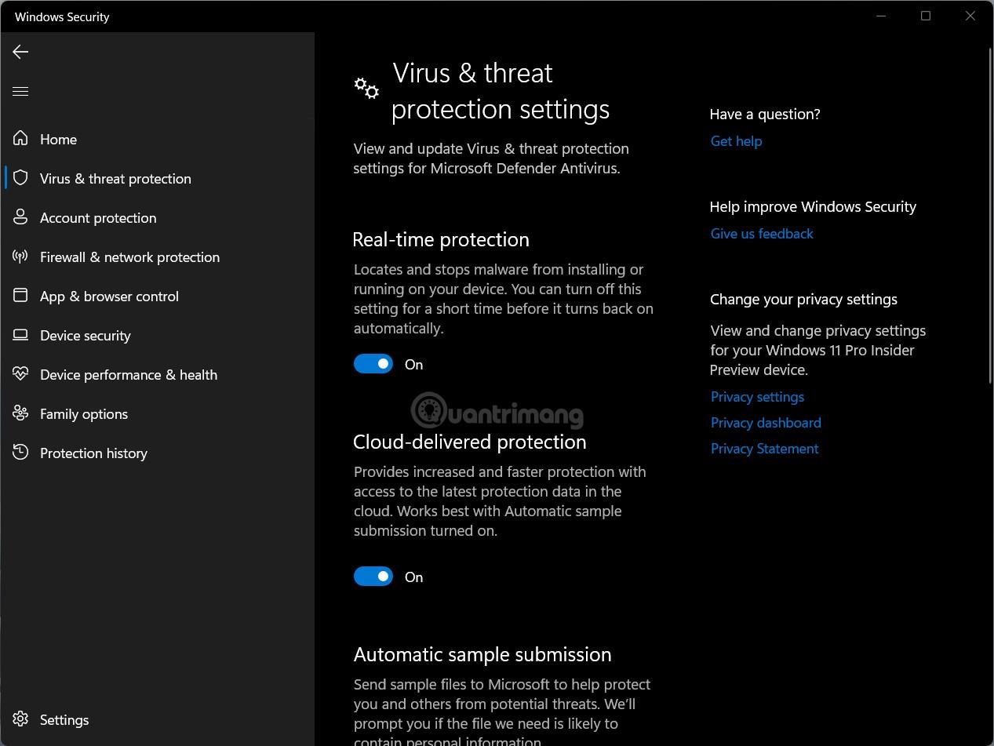Image resolution: width=994 pixels, height=746 pixels.
Task: Open App & browser control icon
Action: point(20,296)
